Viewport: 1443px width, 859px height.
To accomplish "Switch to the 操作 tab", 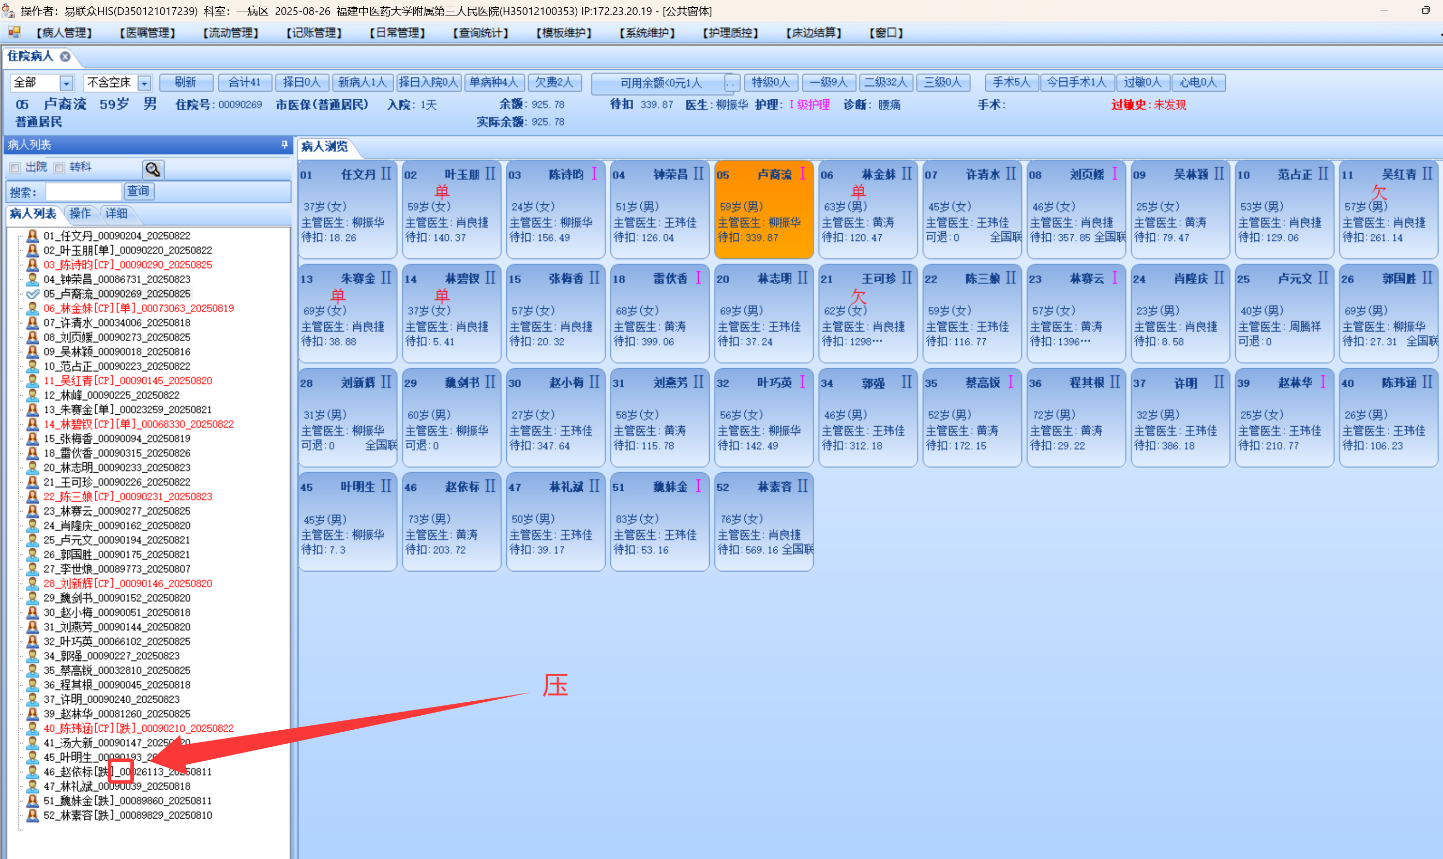I will pyautogui.click(x=80, y=214).
